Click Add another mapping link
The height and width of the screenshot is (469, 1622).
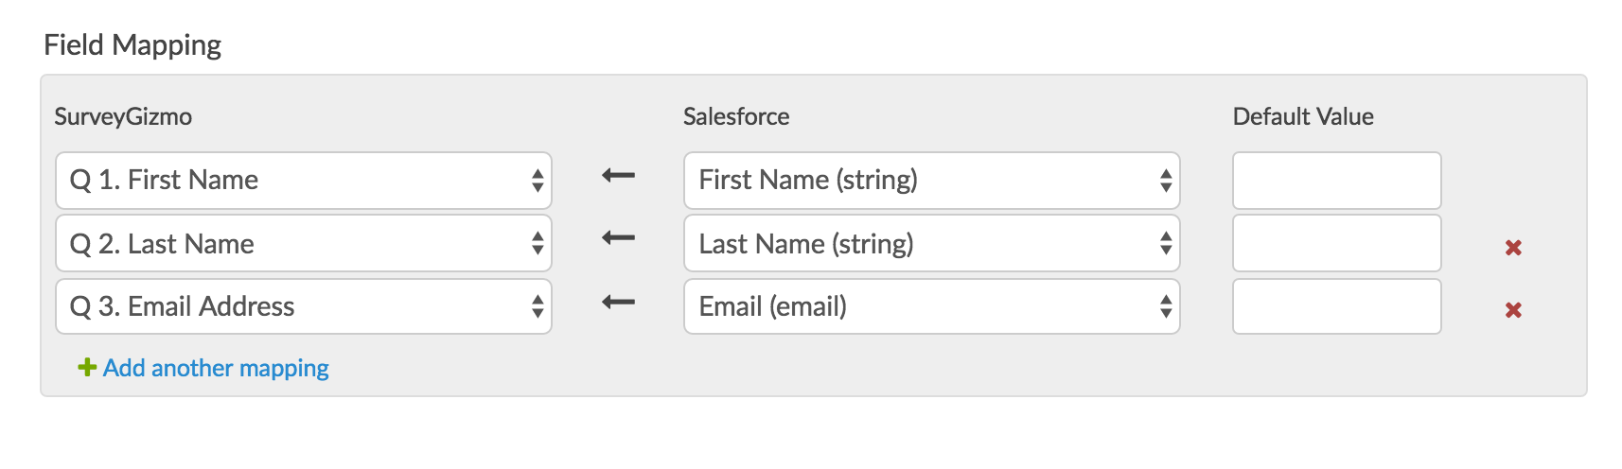pyautogui.click(x=216, y=368)
